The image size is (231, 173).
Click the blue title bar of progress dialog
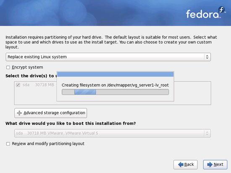(x=115, y=74)
